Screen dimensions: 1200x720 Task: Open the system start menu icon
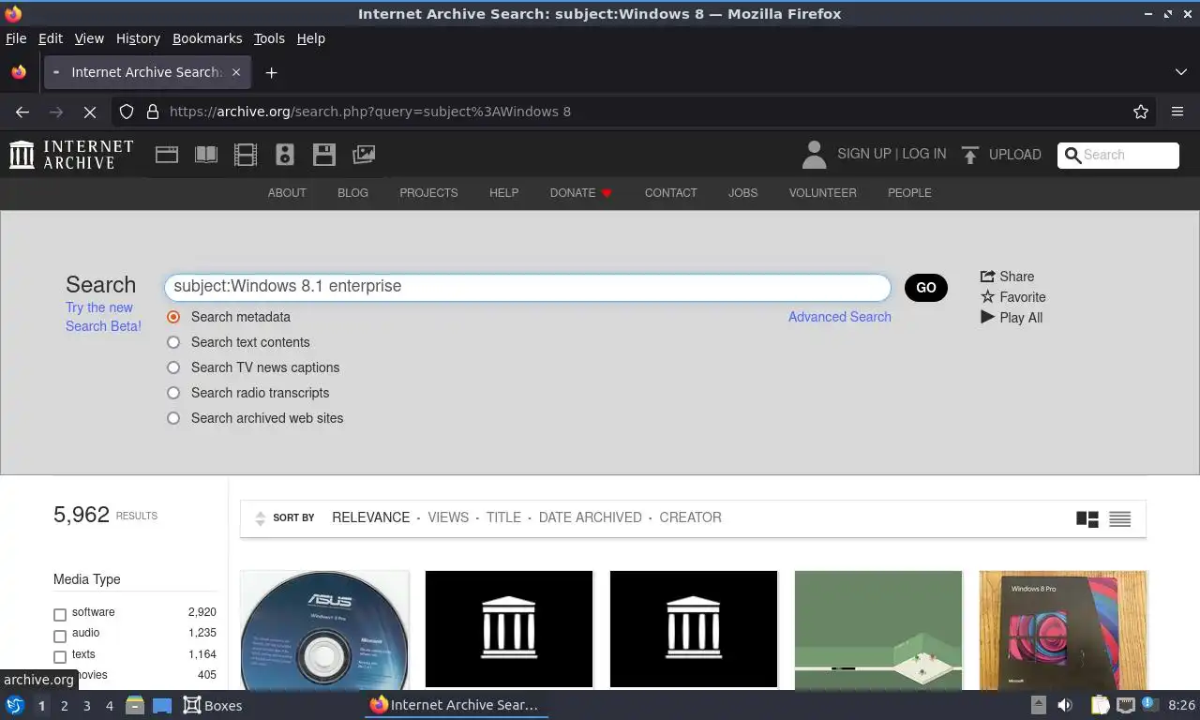coord(15,705)
